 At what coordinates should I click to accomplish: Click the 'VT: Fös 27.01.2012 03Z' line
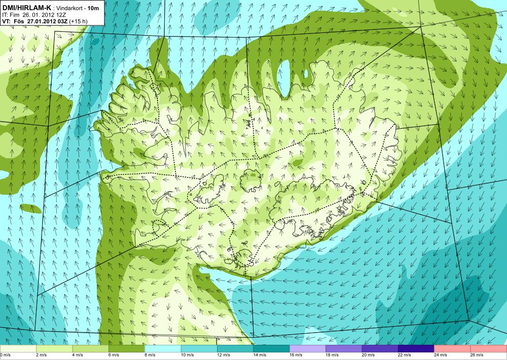[45, 21]
